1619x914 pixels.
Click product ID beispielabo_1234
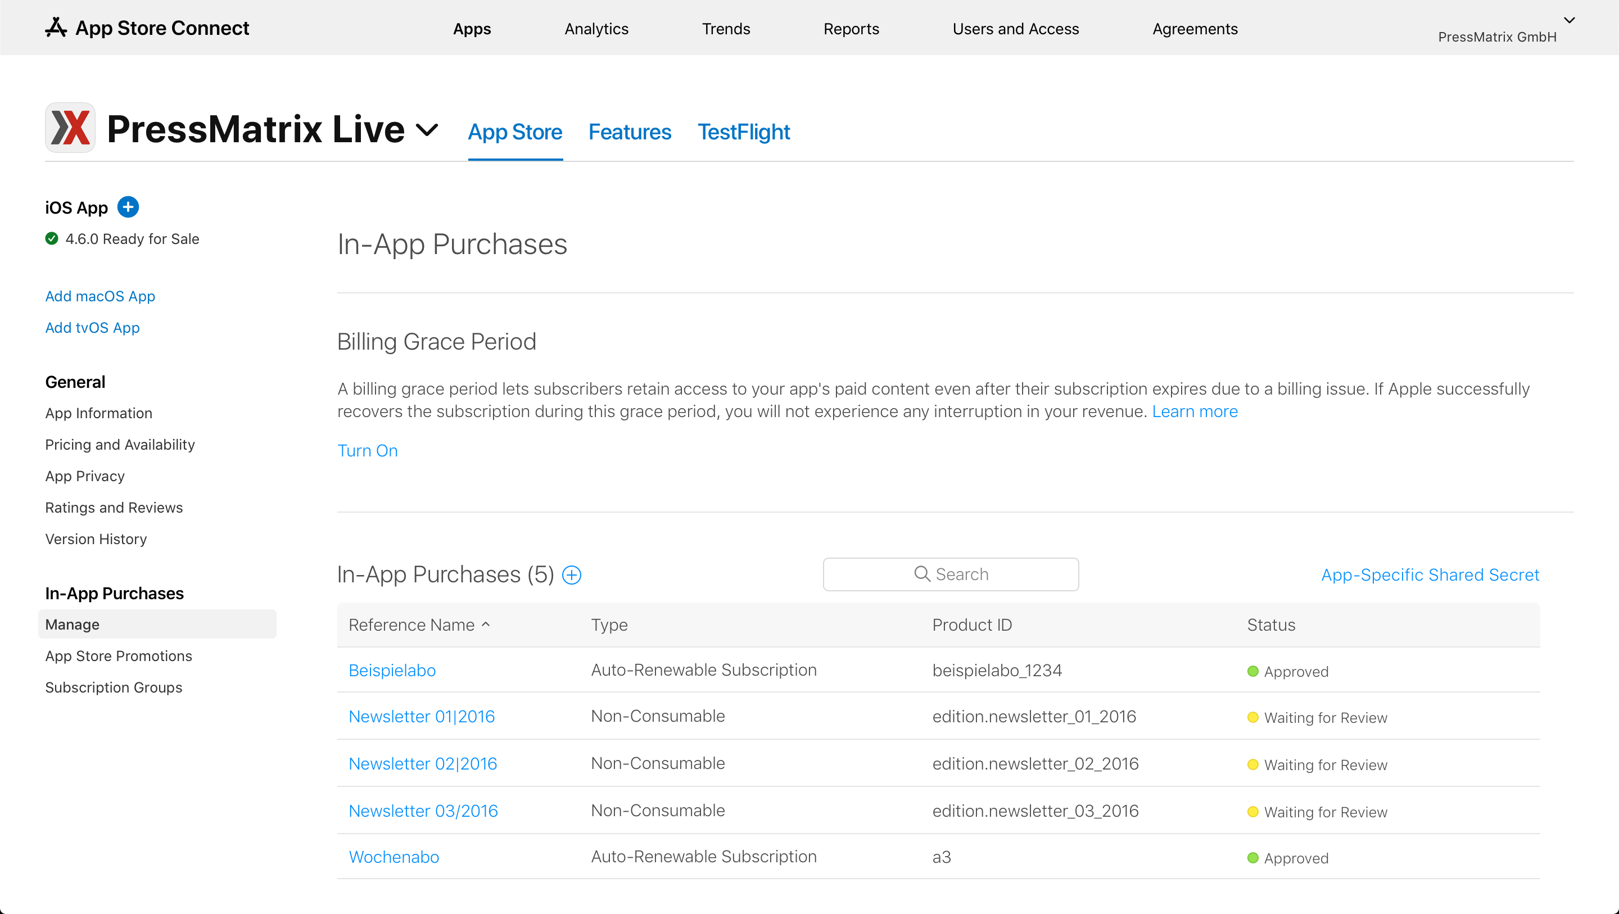[x=997, y=670]
